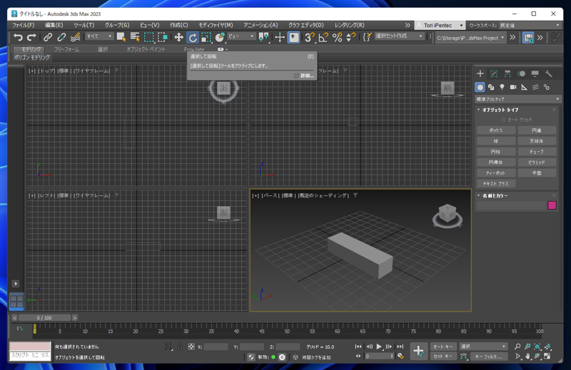Screen dimensions: 571x370
Task: Click the ピラミッド primitive button
Action: (x=537, y=163)
